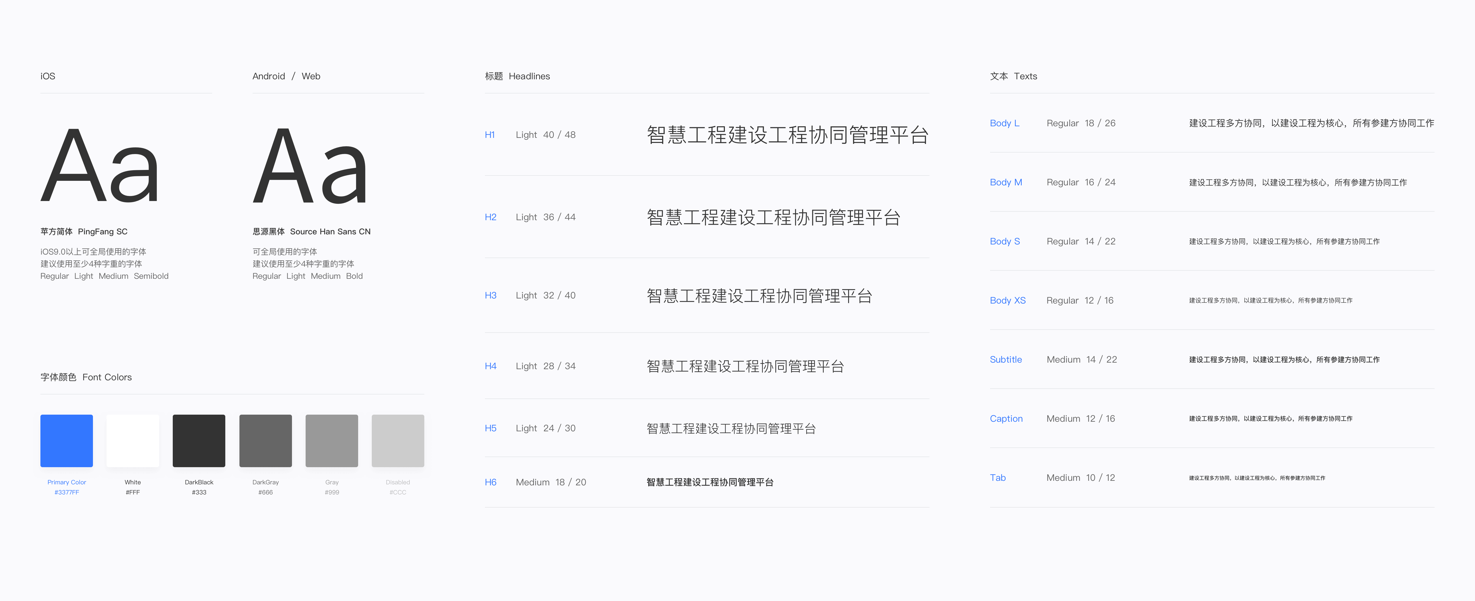Click the H2 headline label
Viewport: 1475px width, 601px height.
point(491,217)
